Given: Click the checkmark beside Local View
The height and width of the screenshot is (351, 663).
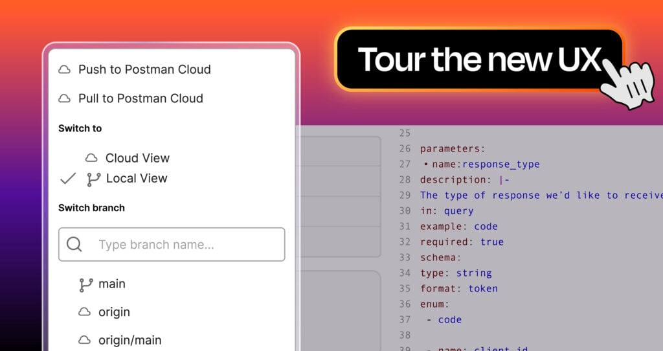Looking at the screenshot, I should 67,179.
